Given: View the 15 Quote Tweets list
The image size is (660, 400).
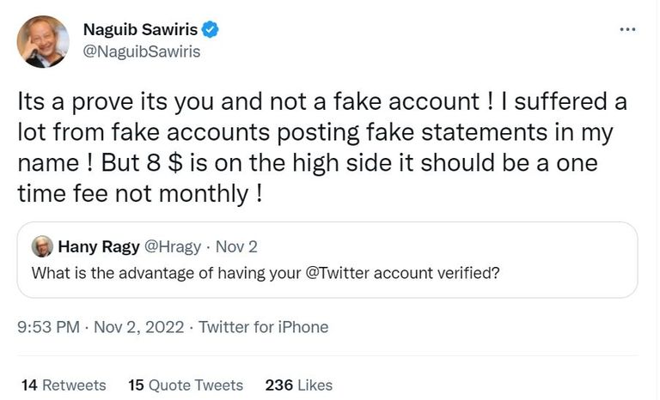Looking at the screenshot, I should click(186, 385).
